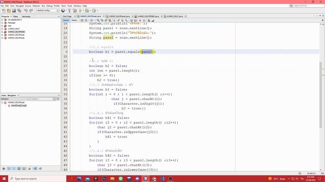Minimize the Projects panel

tap(59, 17)
